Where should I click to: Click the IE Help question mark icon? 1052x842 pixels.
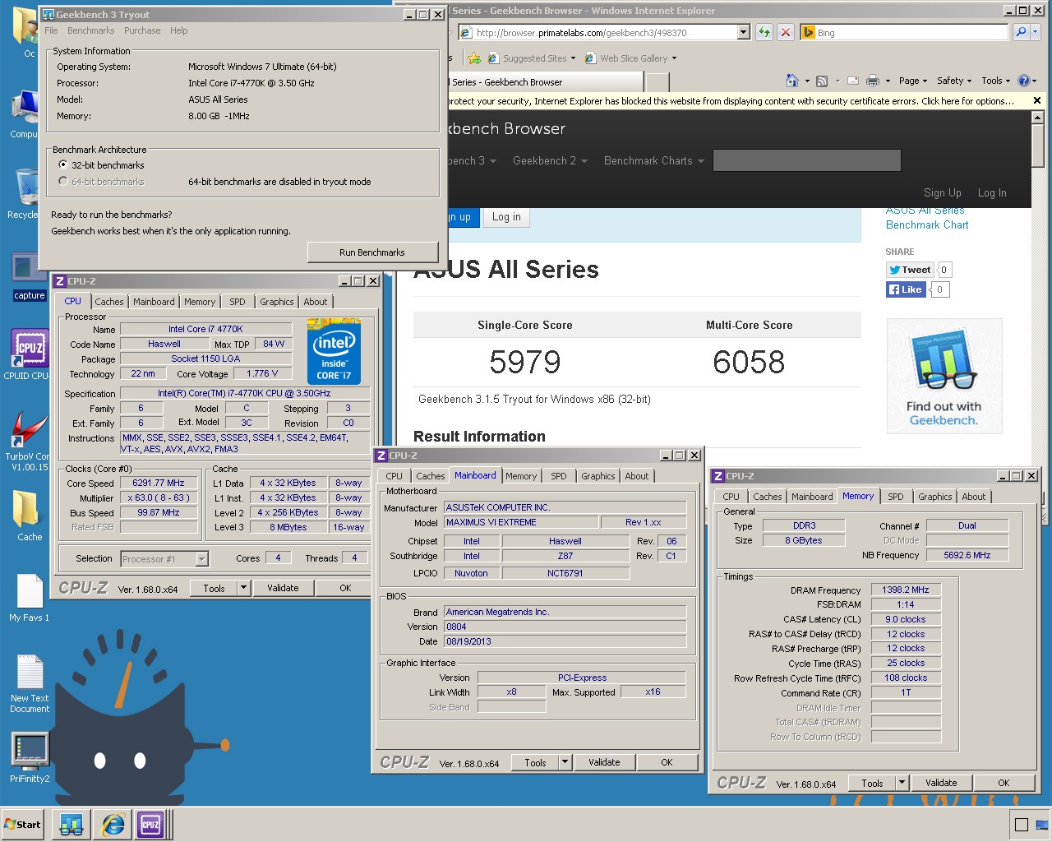pos(1024,81)
